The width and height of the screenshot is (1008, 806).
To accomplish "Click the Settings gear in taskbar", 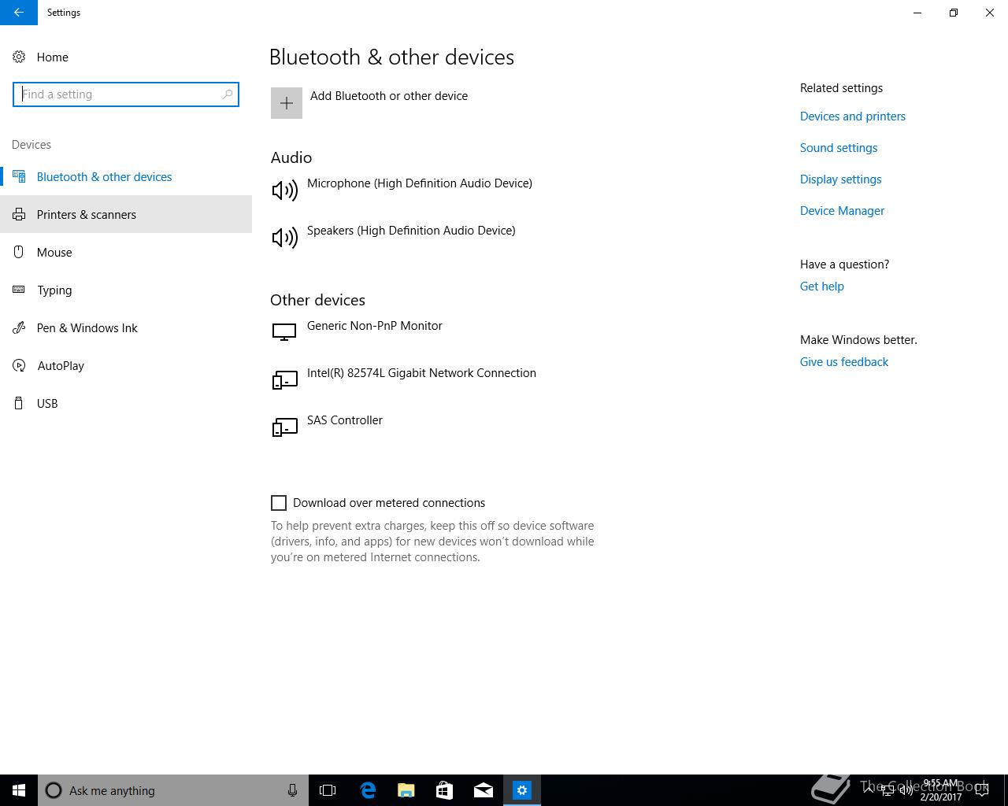I will point(521,790).
